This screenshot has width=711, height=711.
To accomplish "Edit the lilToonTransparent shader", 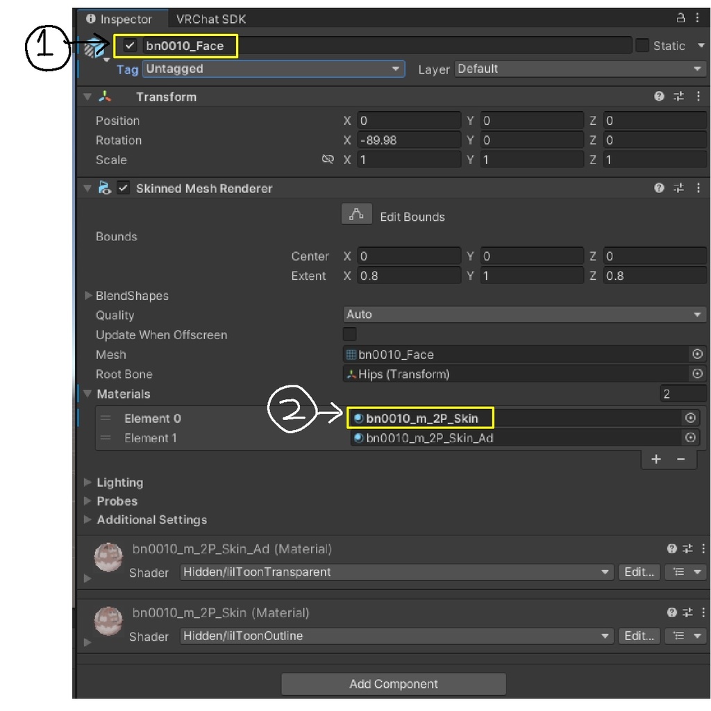I will [x=639, y=572].
